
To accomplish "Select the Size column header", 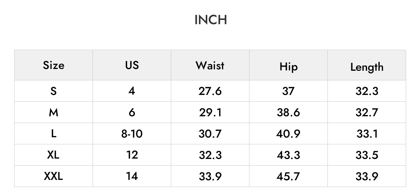I will 54,65.
